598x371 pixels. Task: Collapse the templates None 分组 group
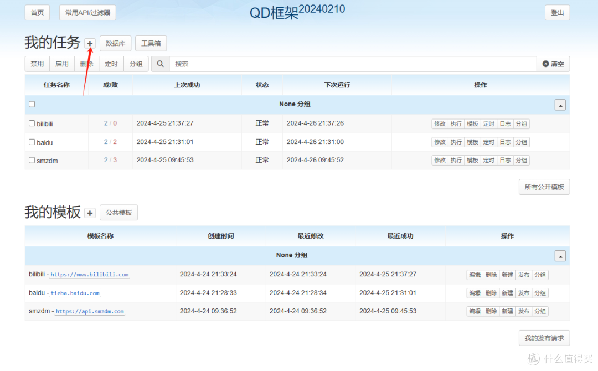coord(560,256)
